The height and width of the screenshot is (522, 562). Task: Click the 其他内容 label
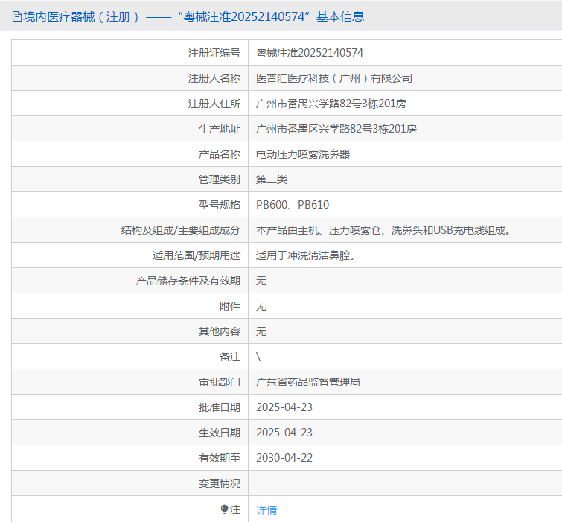220,331
